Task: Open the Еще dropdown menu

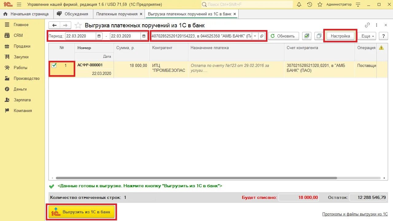Action: 367,36
